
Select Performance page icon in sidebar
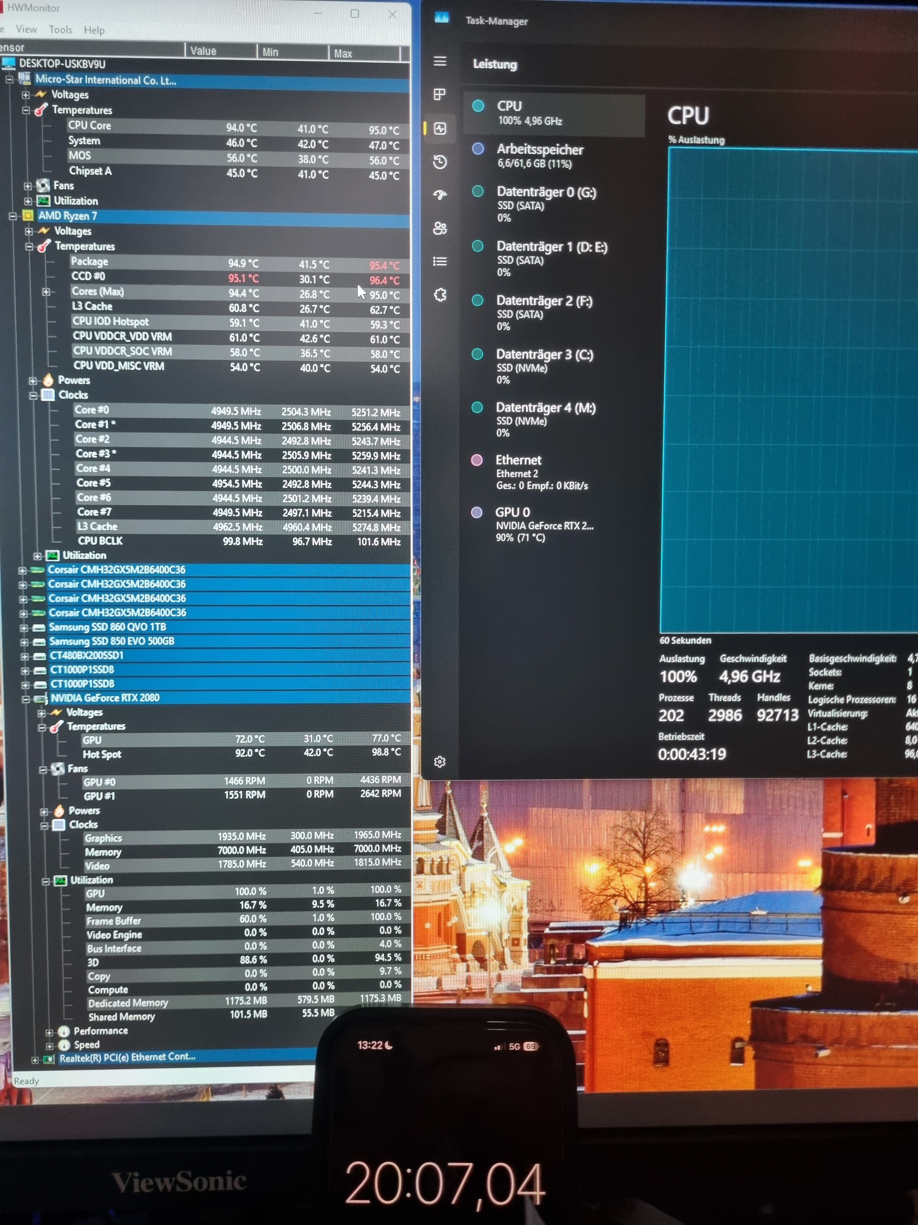pos(440,129)
